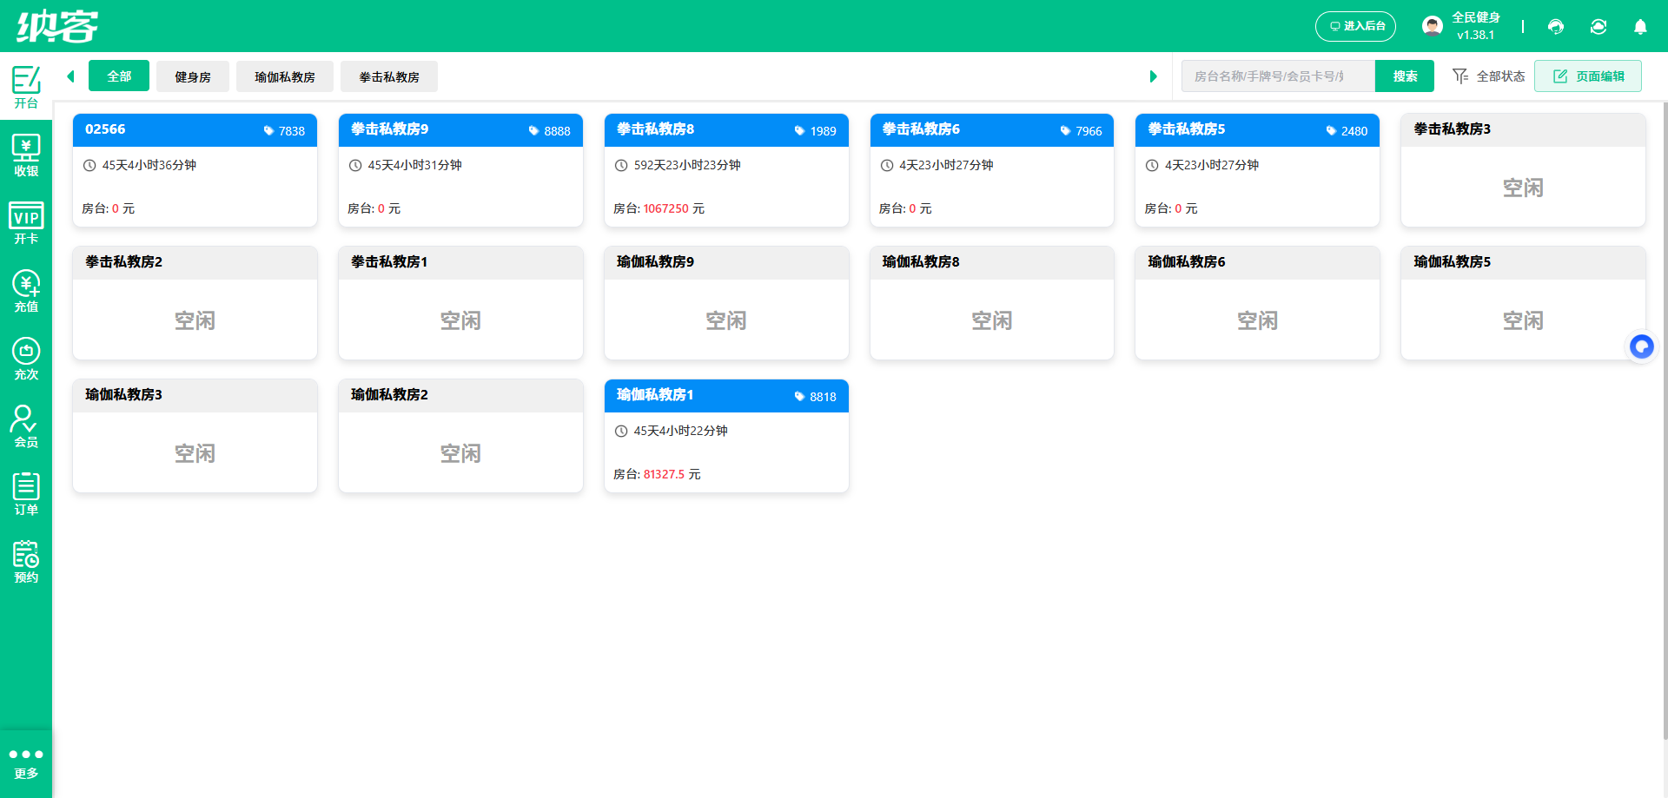The height and width of the screenshot is (798, 1668).
Task: Open the 订单 orders icon
Action: (26, 494)
